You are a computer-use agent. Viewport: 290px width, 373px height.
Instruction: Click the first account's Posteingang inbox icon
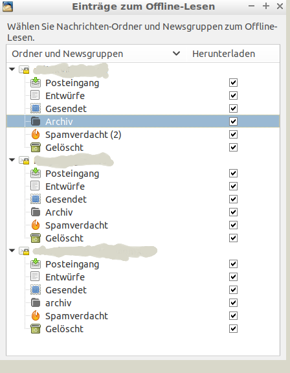(x=36, y=82)
